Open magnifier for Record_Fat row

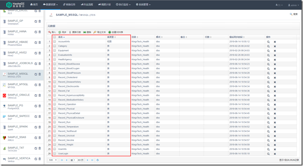pyautogui.click(x=268, y=91)
